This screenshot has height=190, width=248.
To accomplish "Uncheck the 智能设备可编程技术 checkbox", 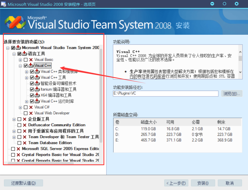I will click(32, 84).
